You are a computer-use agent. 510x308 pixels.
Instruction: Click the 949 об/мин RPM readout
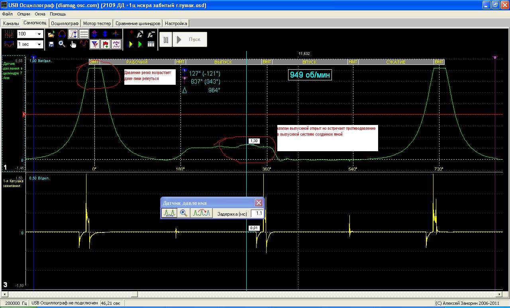[310, 75]
